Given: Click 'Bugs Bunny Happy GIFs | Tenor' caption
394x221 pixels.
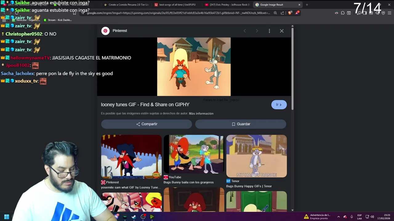Looking at the screenshot, I should pos(249,186).
